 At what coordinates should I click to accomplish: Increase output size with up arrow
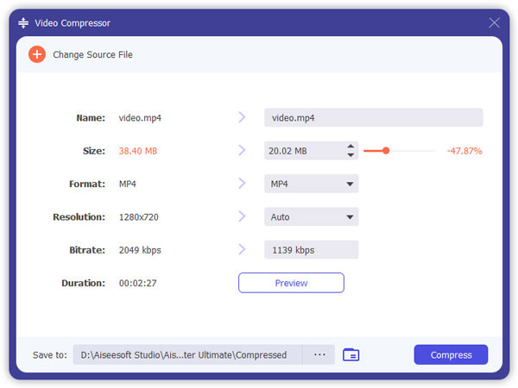[351, 147]
